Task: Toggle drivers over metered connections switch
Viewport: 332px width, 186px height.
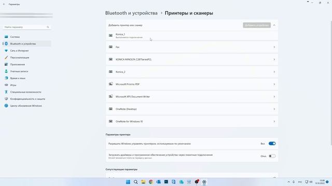Action: tap(272, 156)
